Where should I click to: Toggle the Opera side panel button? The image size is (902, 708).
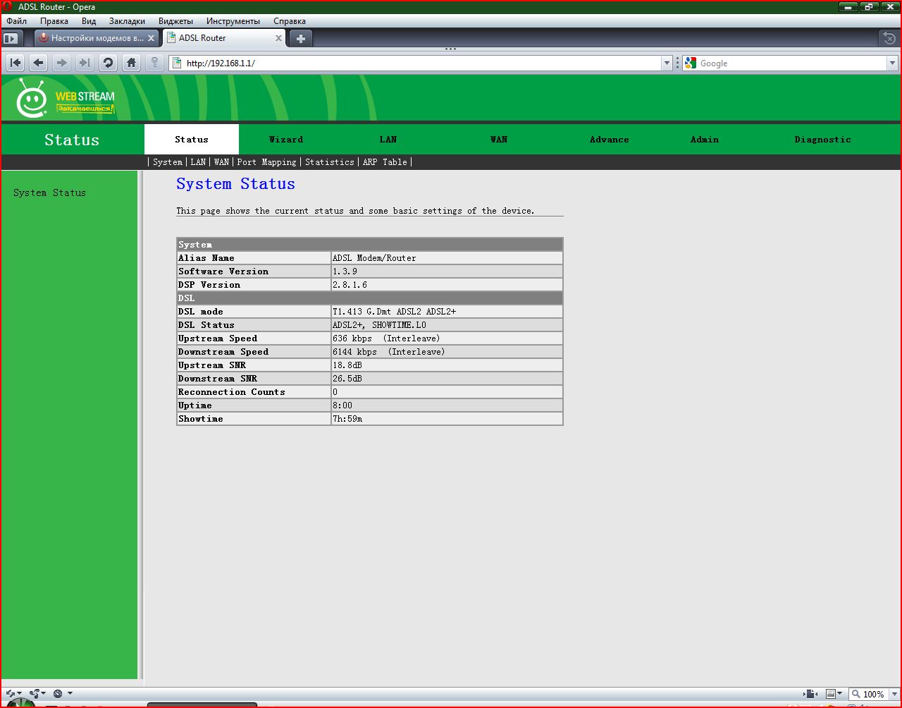(x=11, y=38)
